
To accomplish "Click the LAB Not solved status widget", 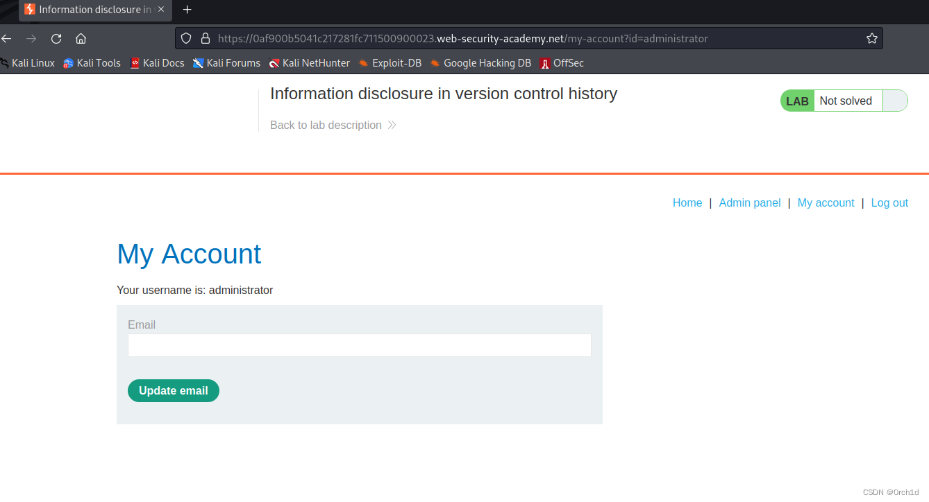I will click(844, 101).
